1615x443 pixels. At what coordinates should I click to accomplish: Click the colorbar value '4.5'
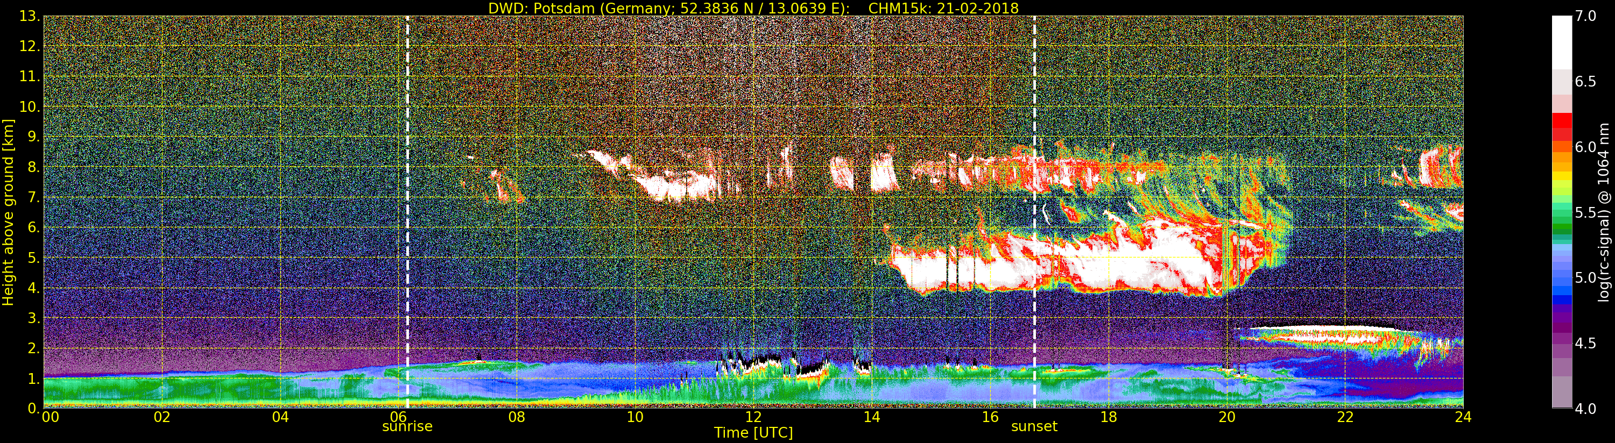point(1585,344)
